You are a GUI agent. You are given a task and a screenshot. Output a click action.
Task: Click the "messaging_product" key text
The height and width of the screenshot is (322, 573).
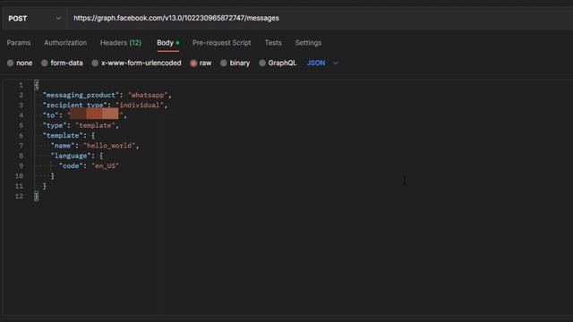coord(81,95)
